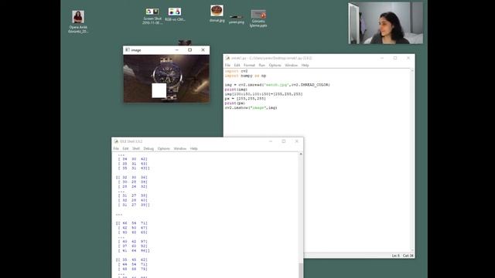The image size is (495, 278).
Task: Minimize the IDLE editor window
Action: (x=382, y=58)
